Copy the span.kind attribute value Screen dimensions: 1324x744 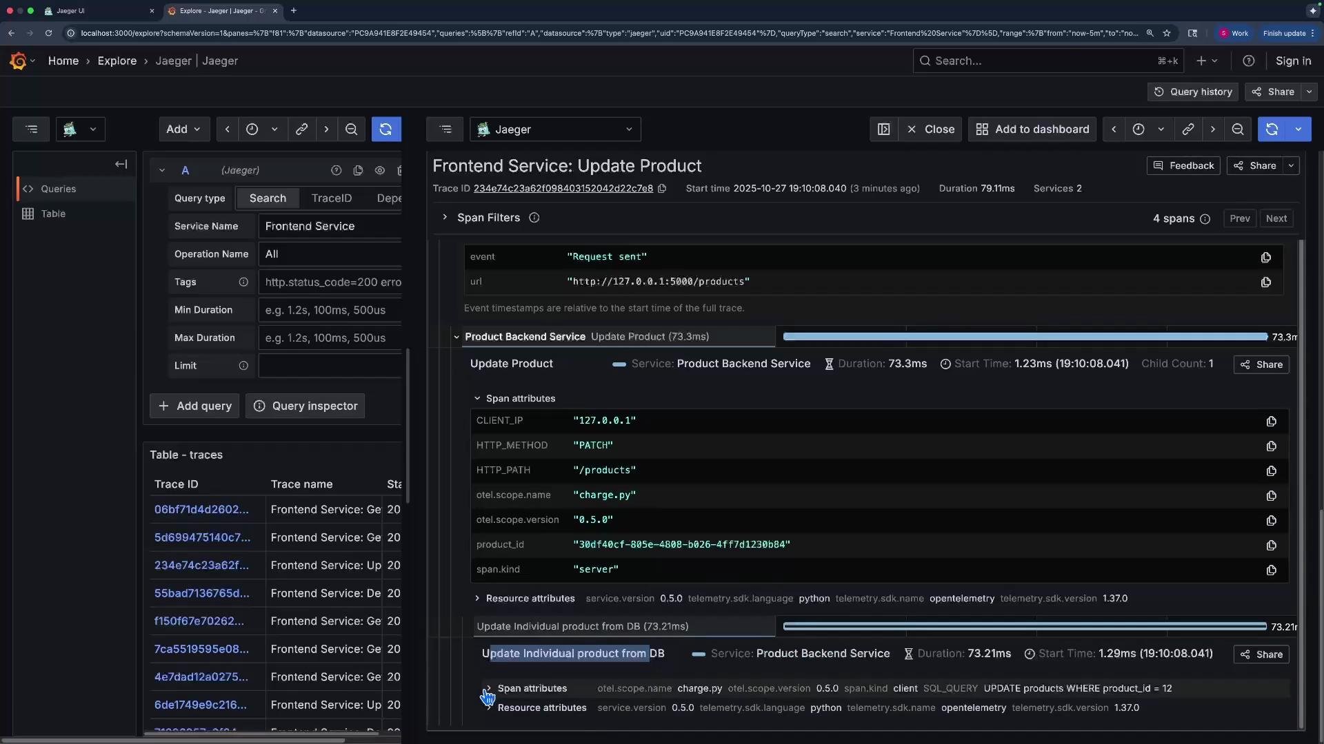click(x=1271, y=570)
